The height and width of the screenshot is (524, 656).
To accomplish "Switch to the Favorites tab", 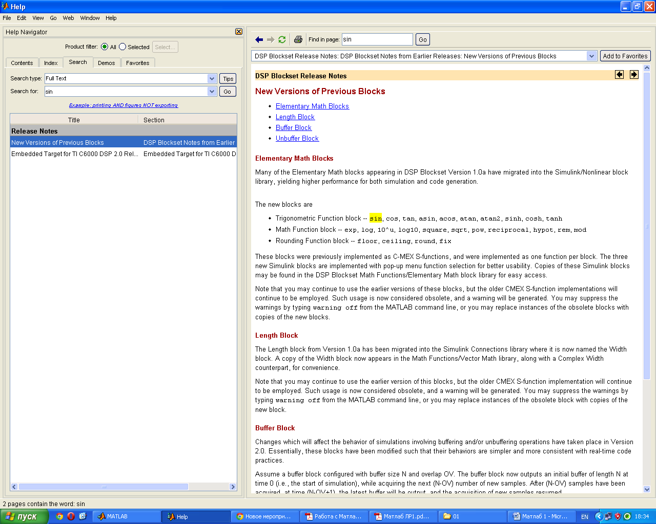I will 138,63.
